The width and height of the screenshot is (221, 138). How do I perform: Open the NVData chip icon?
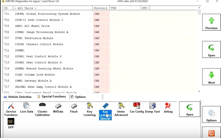(58, 108)
